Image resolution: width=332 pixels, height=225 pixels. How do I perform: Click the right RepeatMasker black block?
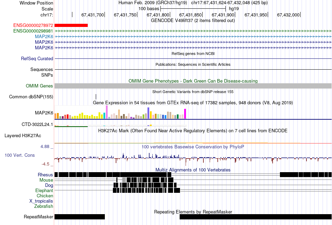pos(255,217)
